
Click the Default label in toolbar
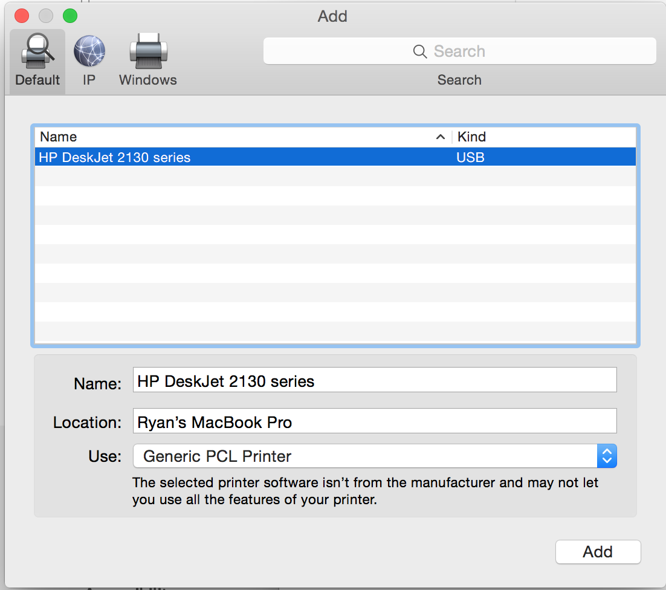pyautogui.click(x=37, y=80)
